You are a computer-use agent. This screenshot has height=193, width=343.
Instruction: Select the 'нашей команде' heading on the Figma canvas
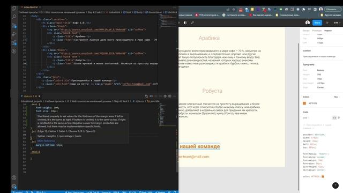(199, 146)
